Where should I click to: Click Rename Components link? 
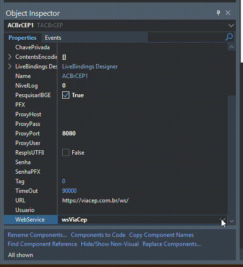[x=37, y=235]
